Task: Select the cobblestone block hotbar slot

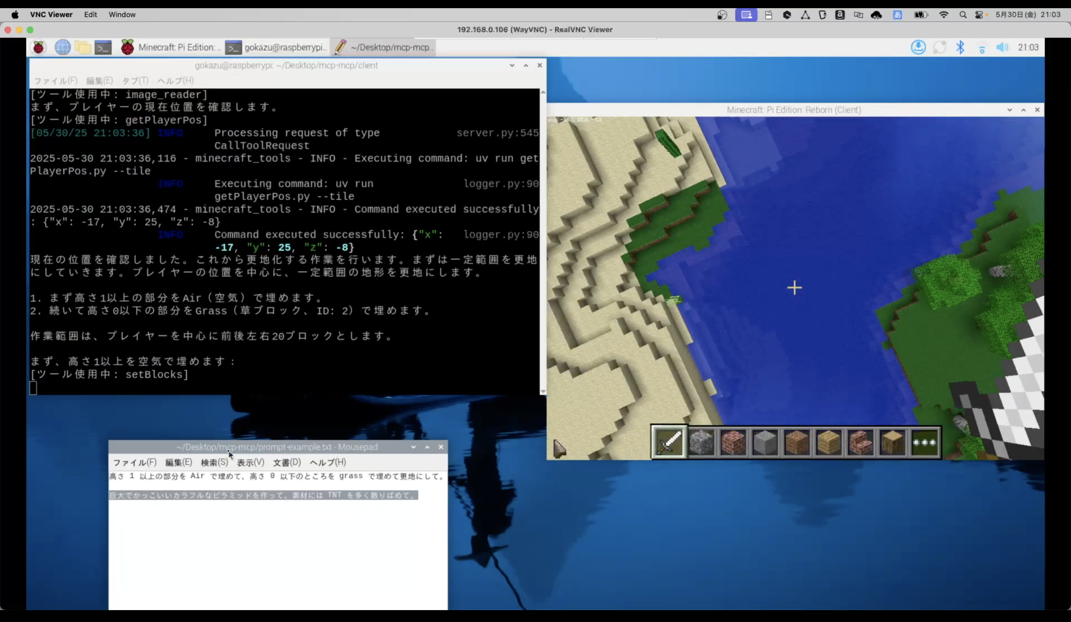Action: (x=701, y=442)
